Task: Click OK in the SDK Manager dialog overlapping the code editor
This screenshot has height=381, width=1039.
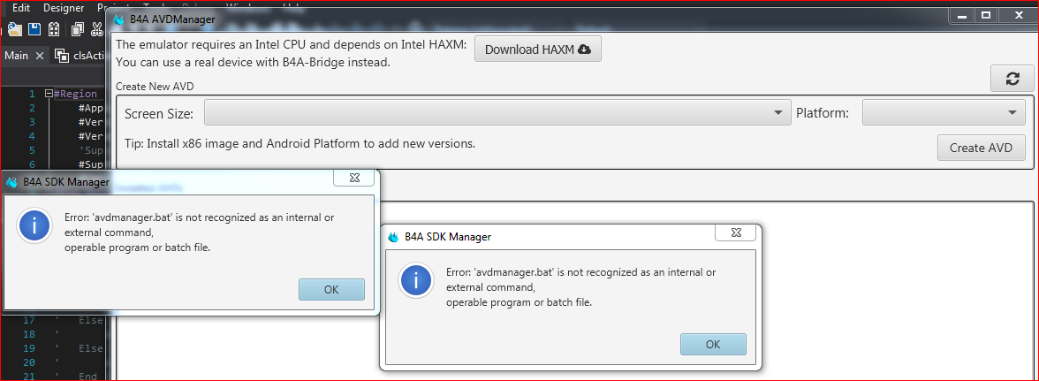Action: pyautogui.click(x=331, y=289)
